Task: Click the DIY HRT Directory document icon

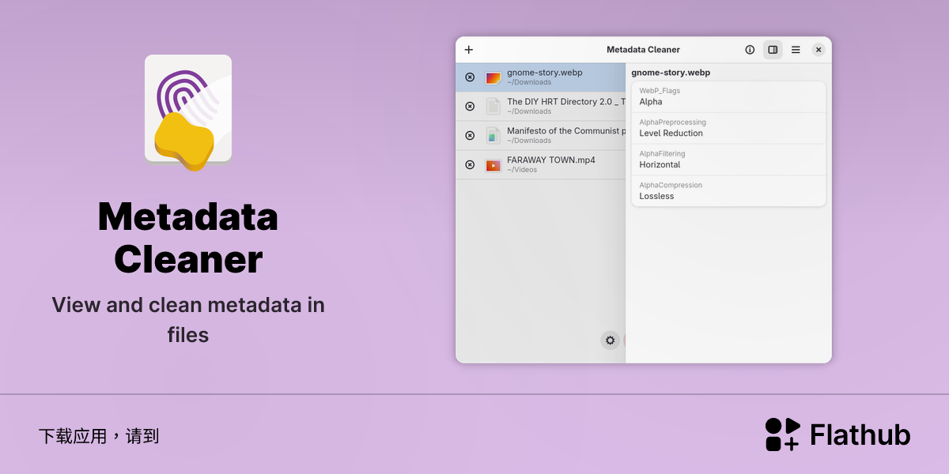Action: coord(493,106)
